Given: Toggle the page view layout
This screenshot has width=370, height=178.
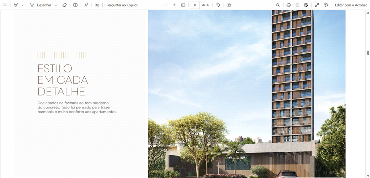Looking at the screenshot, I should pyautogui.click(x=229, y=5).
